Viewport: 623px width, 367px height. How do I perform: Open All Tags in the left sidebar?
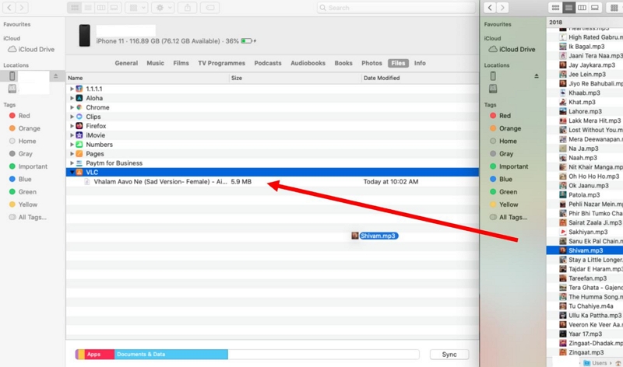pyautogui.click(x=27, y=217)
